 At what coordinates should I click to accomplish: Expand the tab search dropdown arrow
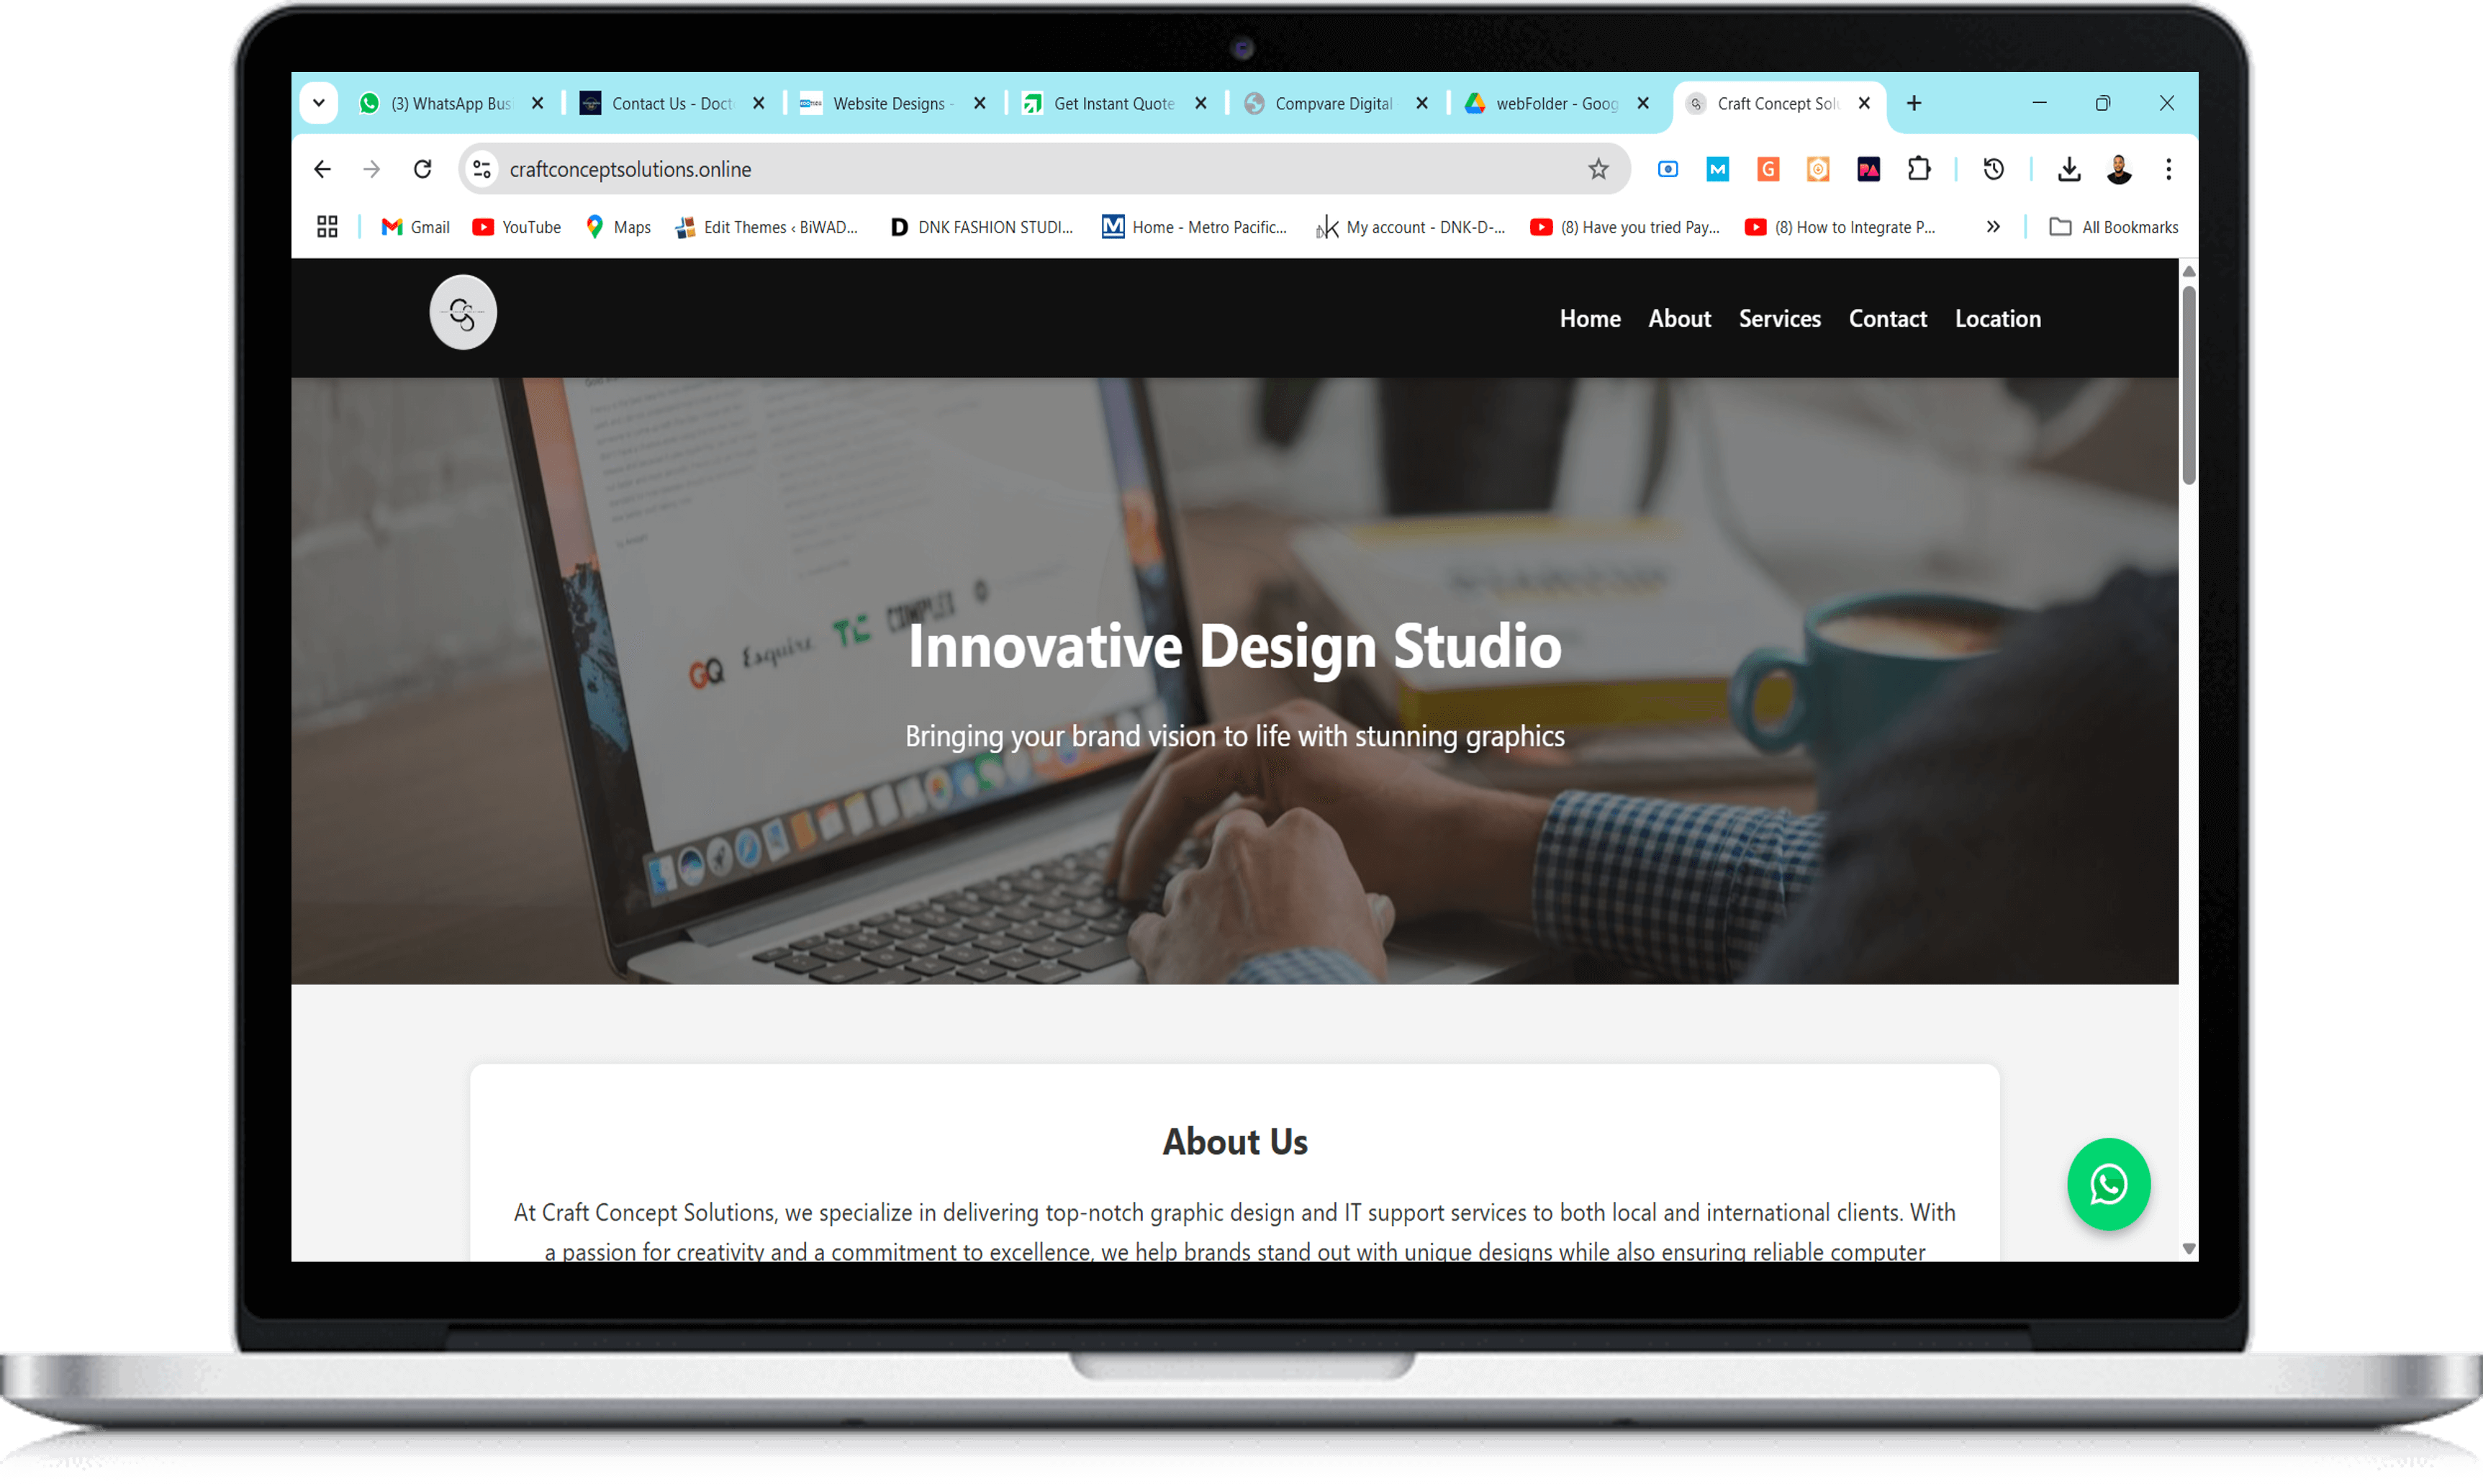pyautogui.click(x=318, y=103)
